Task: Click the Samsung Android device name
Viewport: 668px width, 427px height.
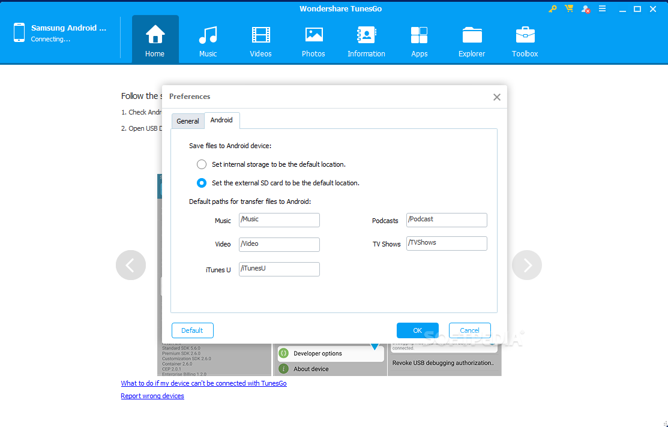Action: (x=68, y=28)
